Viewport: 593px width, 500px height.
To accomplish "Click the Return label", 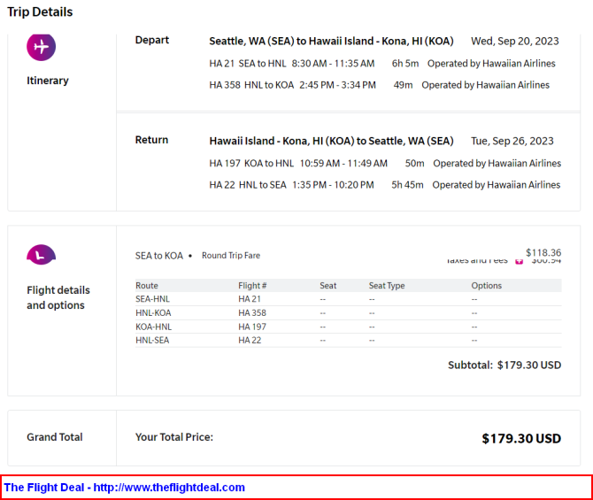I will [x=151, y=140].
